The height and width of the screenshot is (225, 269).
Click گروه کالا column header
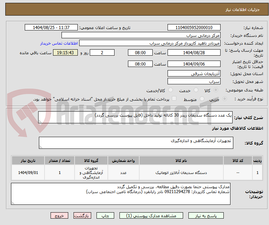tap(91, 161)
